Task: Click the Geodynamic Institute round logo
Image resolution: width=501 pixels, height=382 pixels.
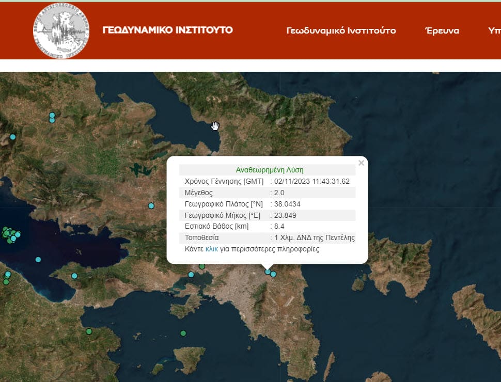Action: (x=61, y=30)
